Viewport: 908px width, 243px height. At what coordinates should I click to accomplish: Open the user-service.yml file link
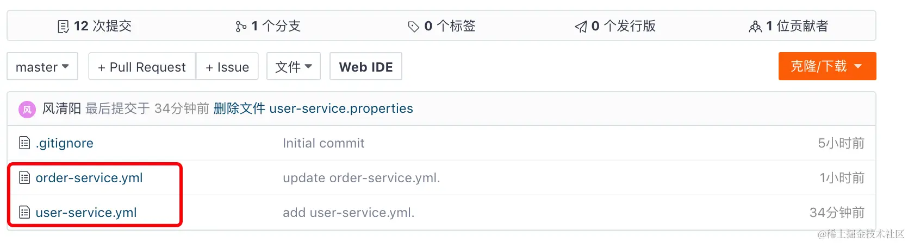click(x=86, y=213)
